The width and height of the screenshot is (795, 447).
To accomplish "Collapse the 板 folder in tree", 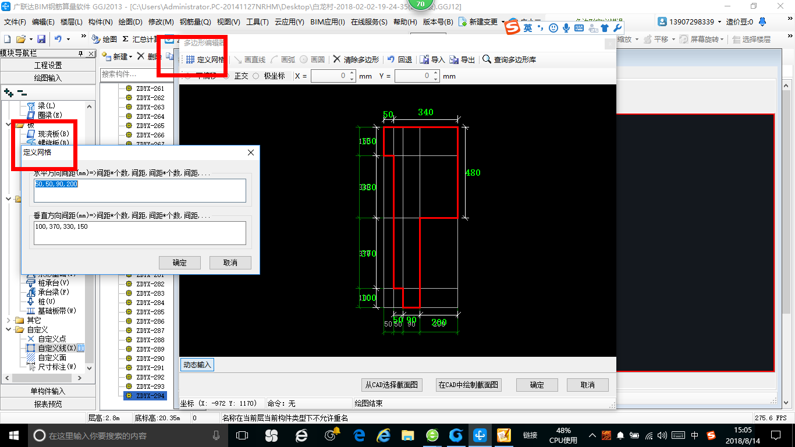I will [x=8, y=125].
